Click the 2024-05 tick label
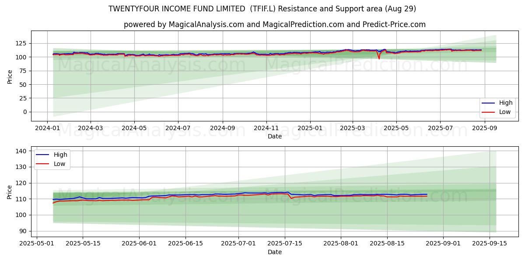 tap(134, 129)
